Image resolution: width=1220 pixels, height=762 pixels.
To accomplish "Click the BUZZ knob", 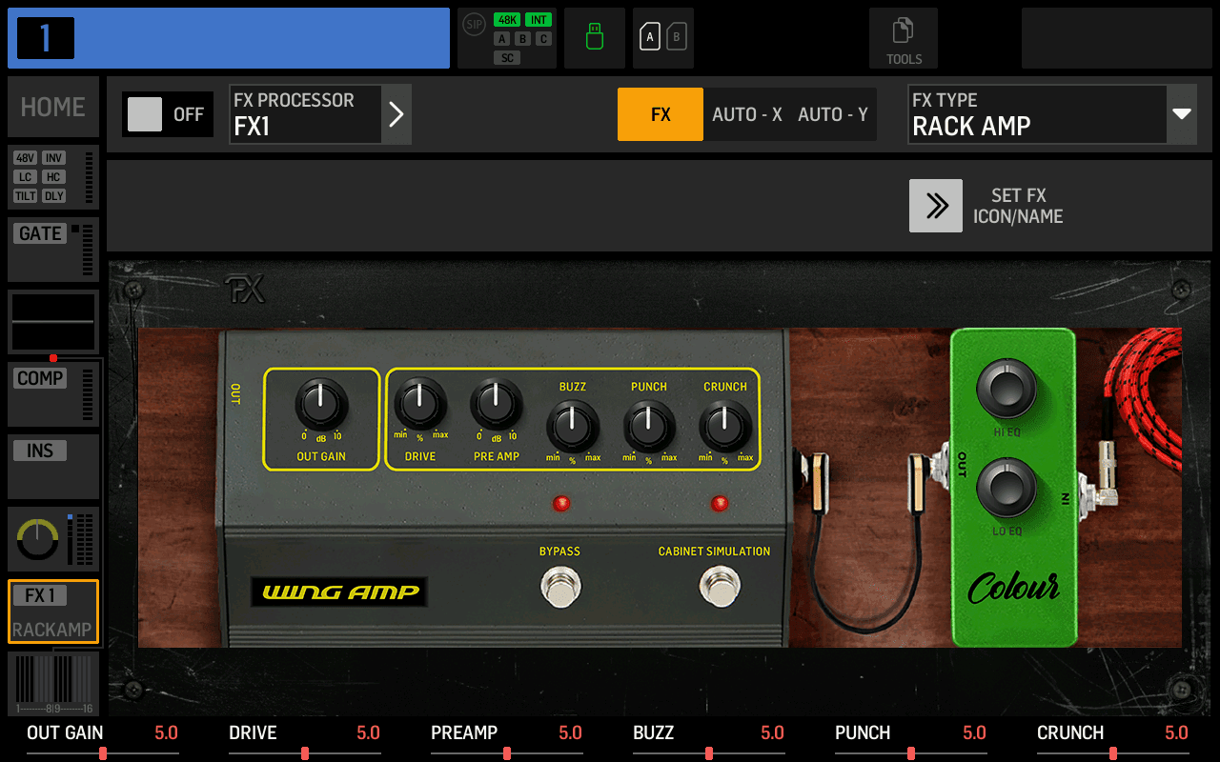I will (x=573, y=425).
